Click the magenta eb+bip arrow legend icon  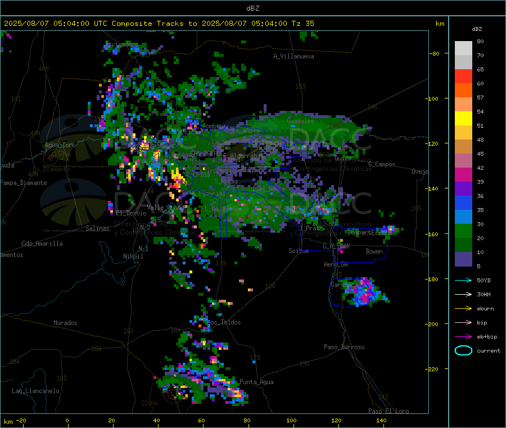pos(463,336)
